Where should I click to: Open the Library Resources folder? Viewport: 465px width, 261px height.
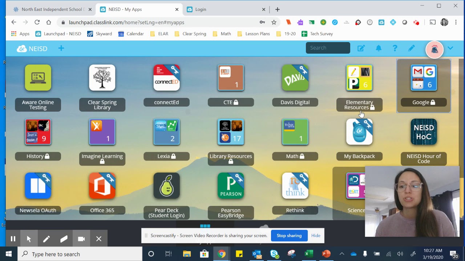coord(231,132)
